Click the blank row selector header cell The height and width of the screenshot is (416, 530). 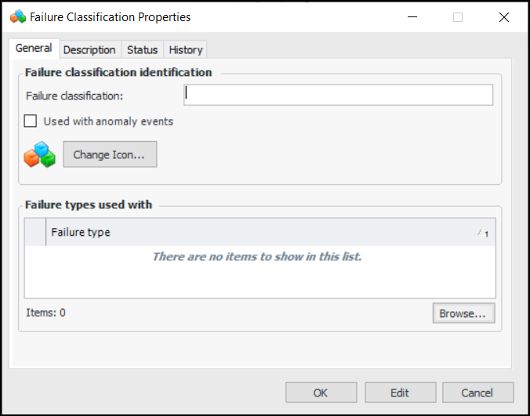click(x=35, y=232)
